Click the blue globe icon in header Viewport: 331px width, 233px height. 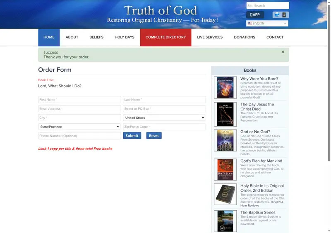pyautogui.click(x=277, y=14)
